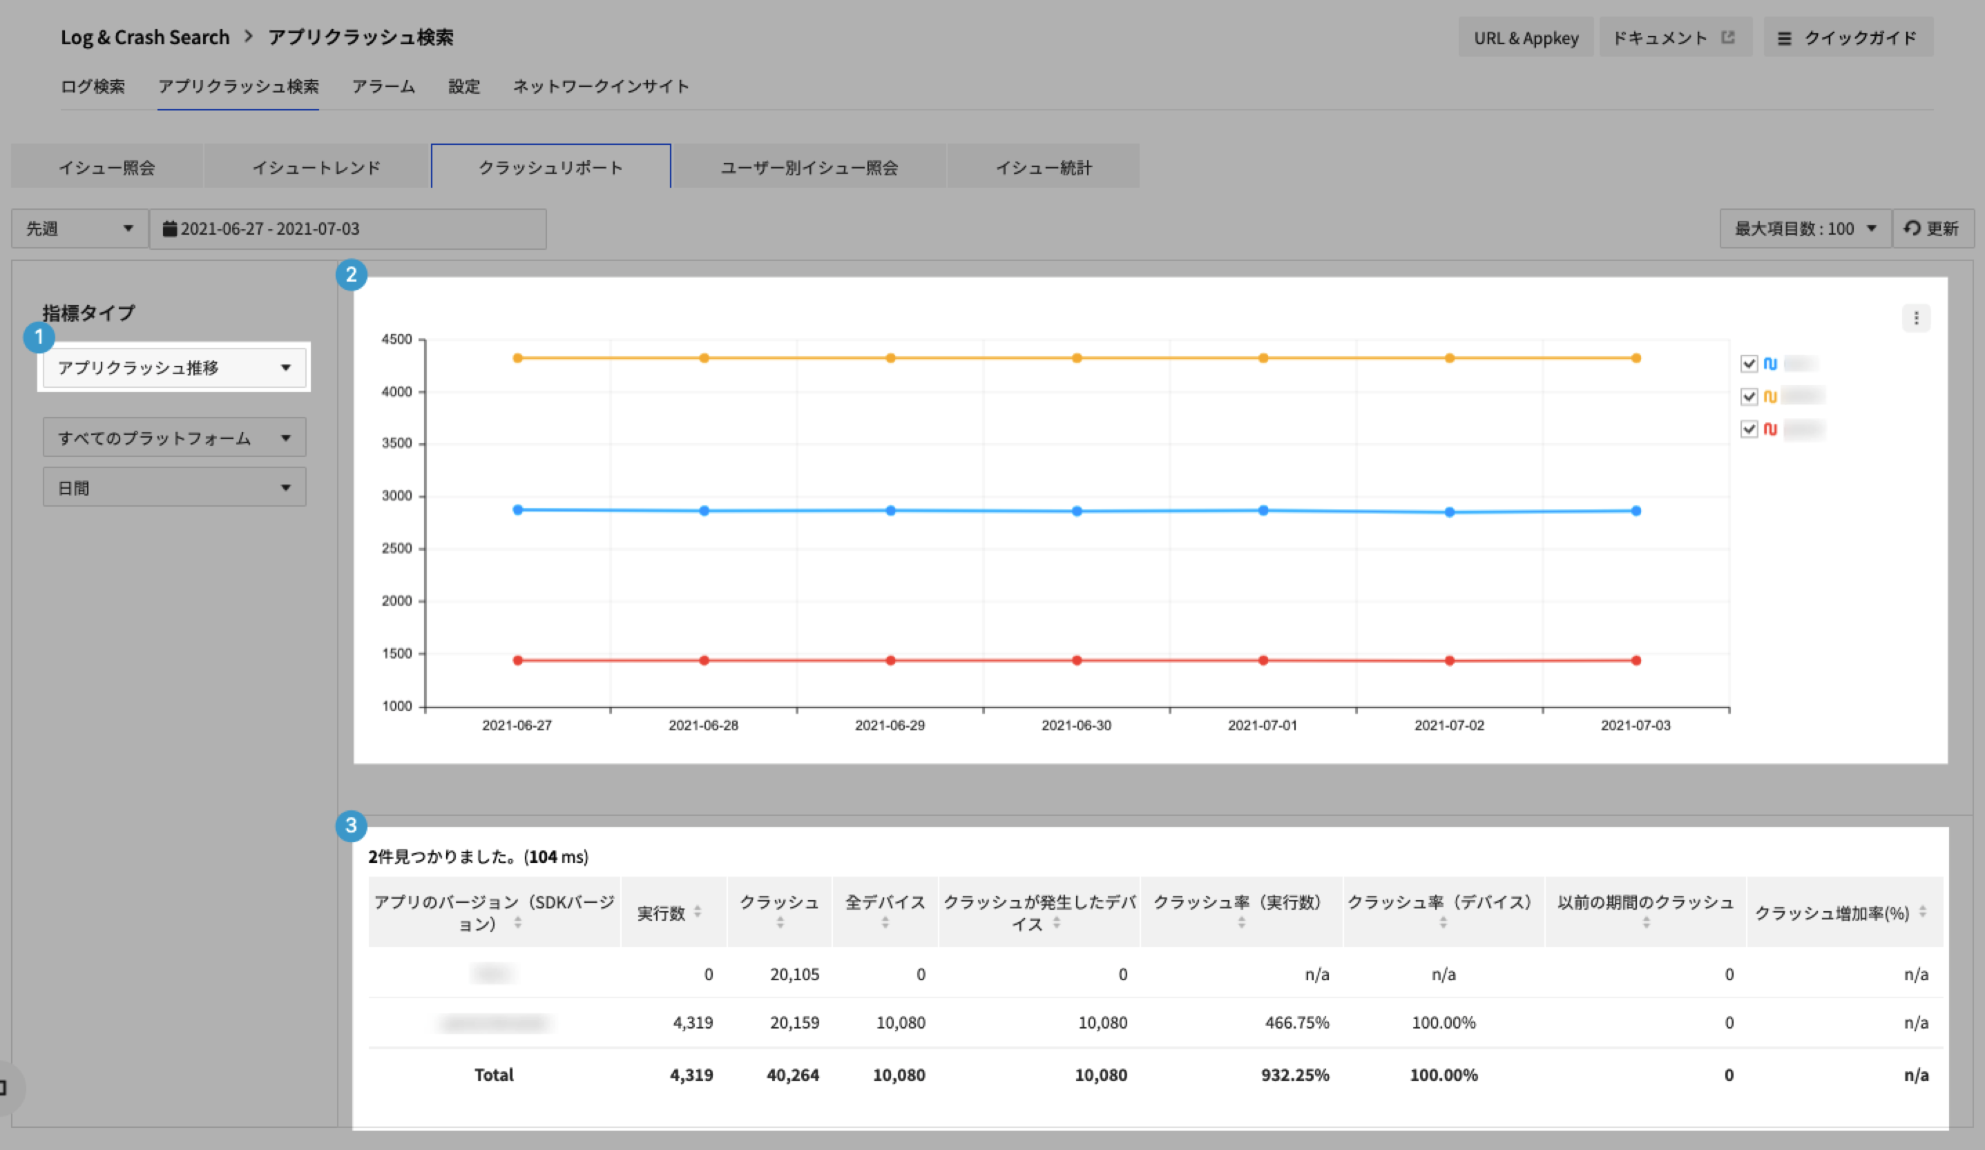Switch to the イシュー照会 sub-tab

pos(107,166)
